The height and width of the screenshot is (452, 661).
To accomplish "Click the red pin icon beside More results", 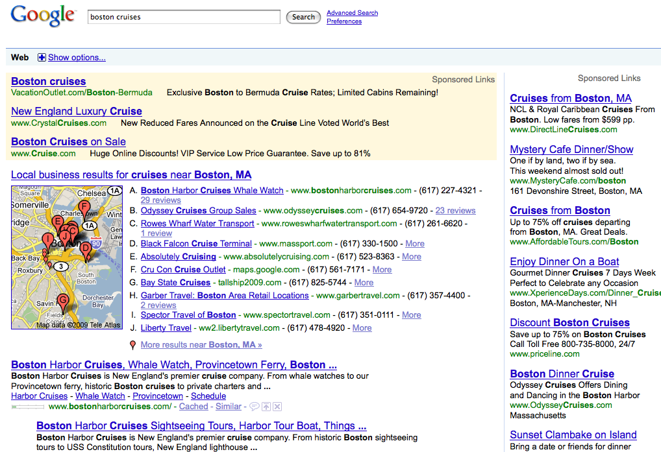I will tap(133, 345).
